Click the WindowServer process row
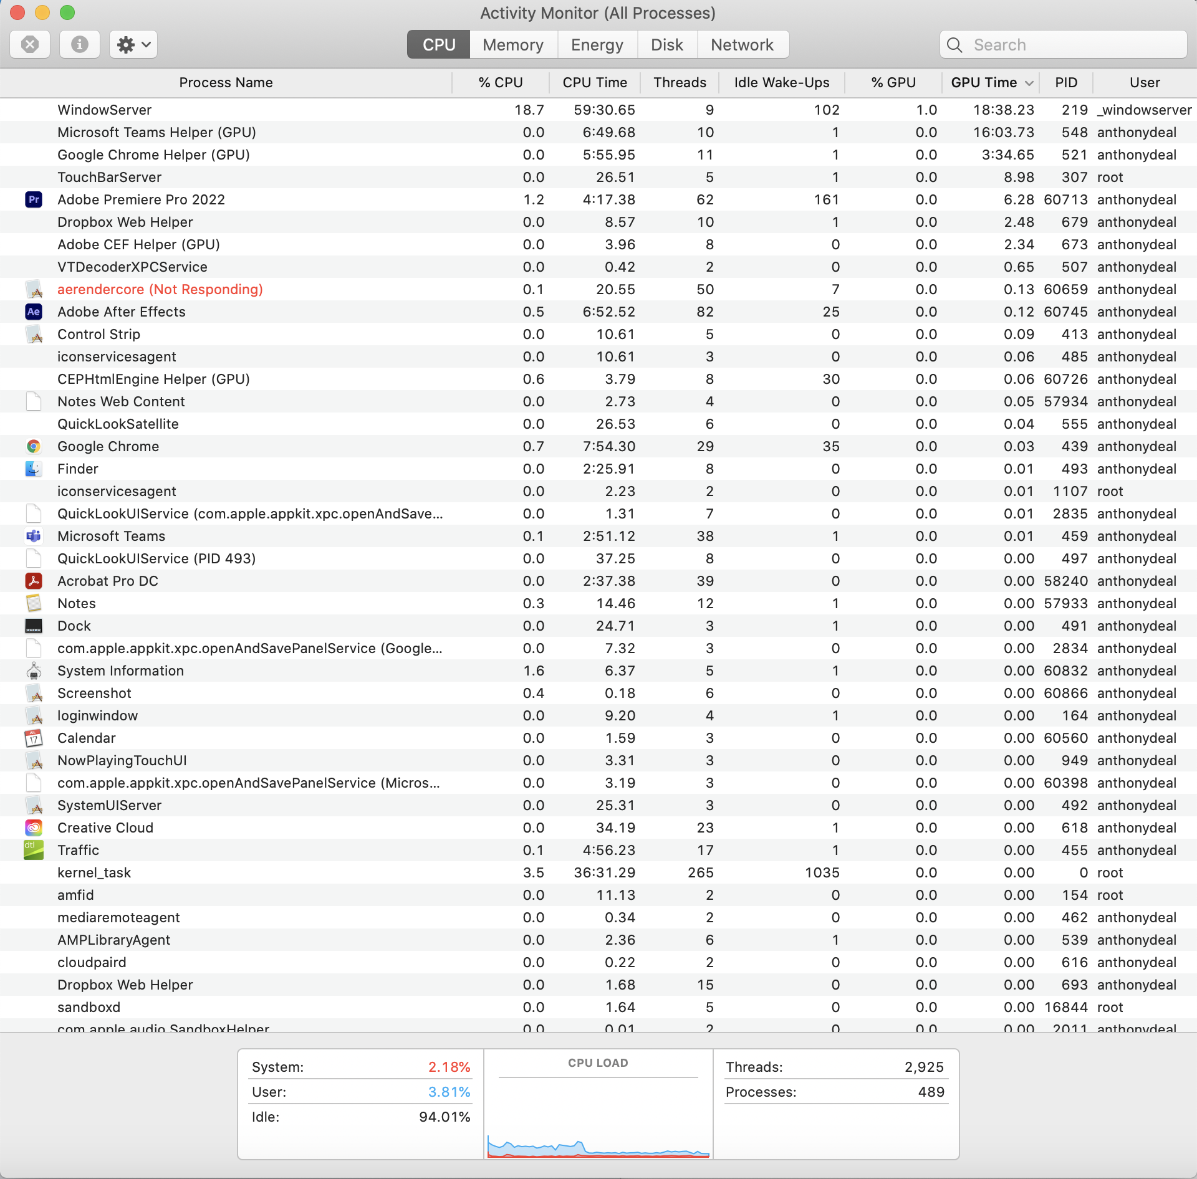Viewport: 1197px width, 1179px height. pyautogui.click(x=598, y=110)
